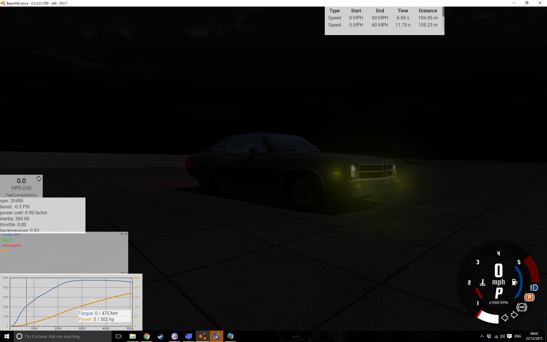Click the engine temperature gauge icon
This screenshot has width=547, height=342.
(x=482, y=282)
